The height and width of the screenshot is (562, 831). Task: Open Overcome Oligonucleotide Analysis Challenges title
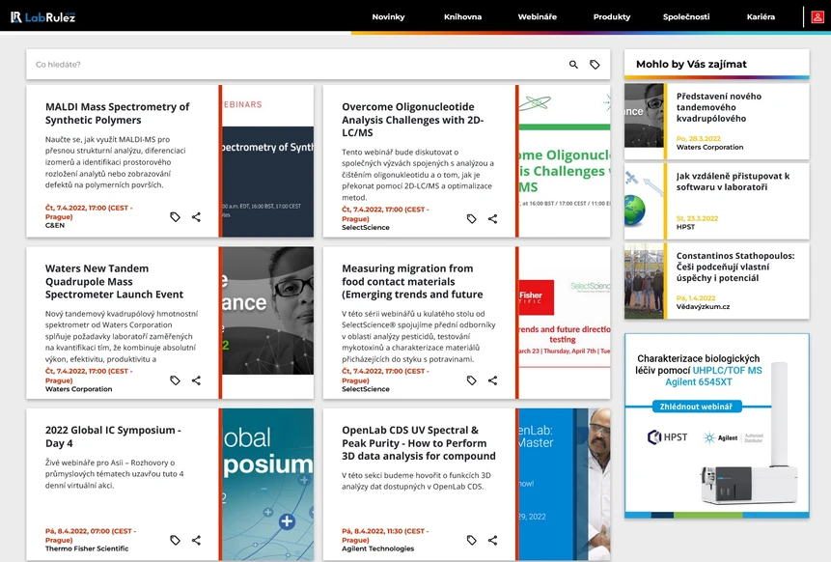pos(412,120)
